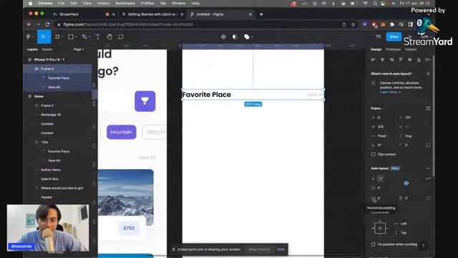
Task: Select the Rectangle shape tool
Action: pos(71,37)
